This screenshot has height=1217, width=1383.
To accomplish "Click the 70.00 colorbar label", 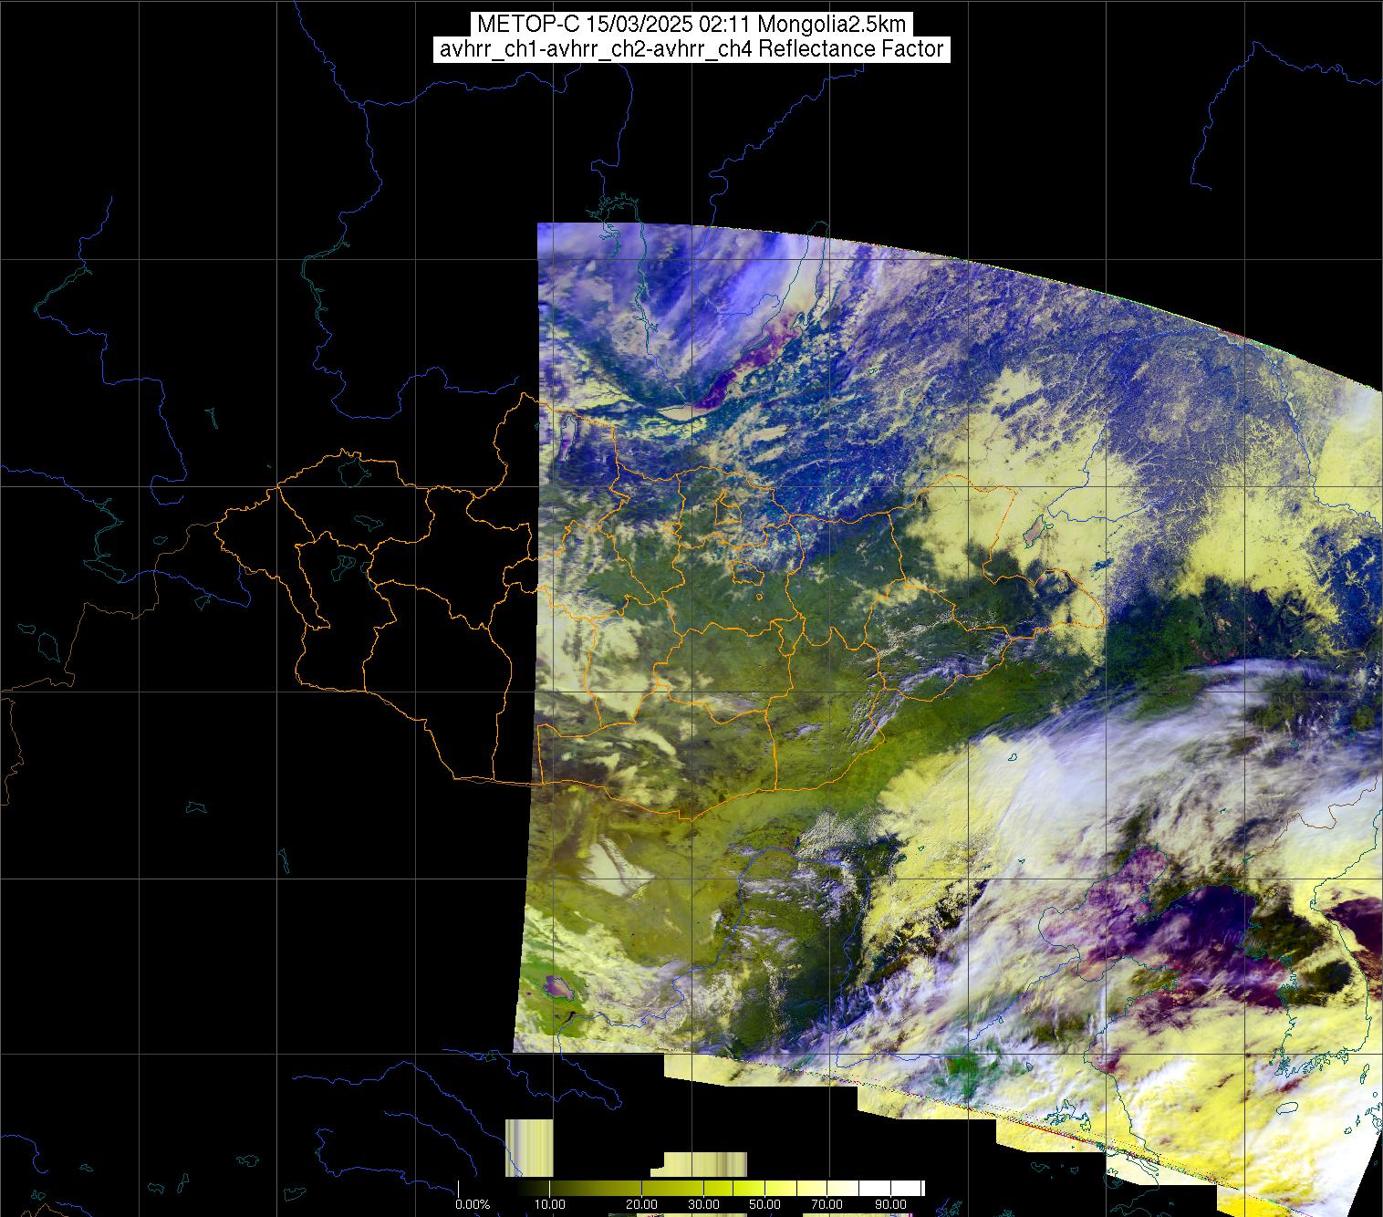I will pyautogui.click(x=827, y=1204).
